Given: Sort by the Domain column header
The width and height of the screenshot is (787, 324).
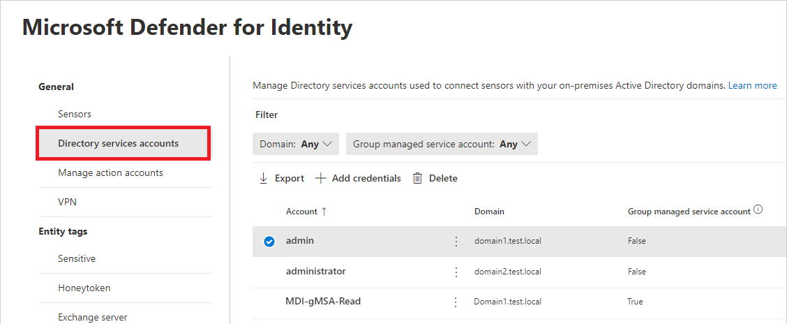Looking at the screenshot, I should (489, 212).
